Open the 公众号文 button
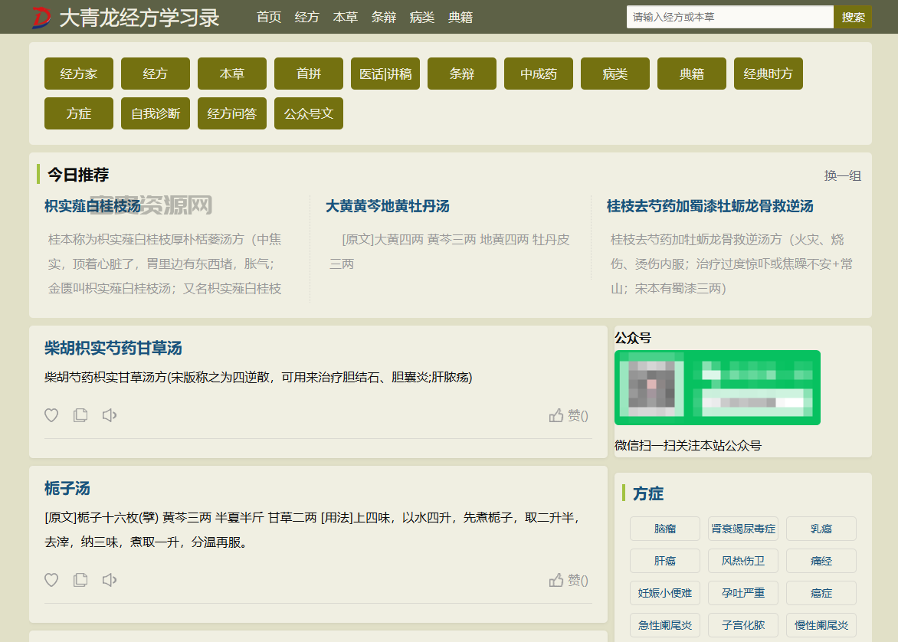Screen dimensions: 898x642 (309, 113)
